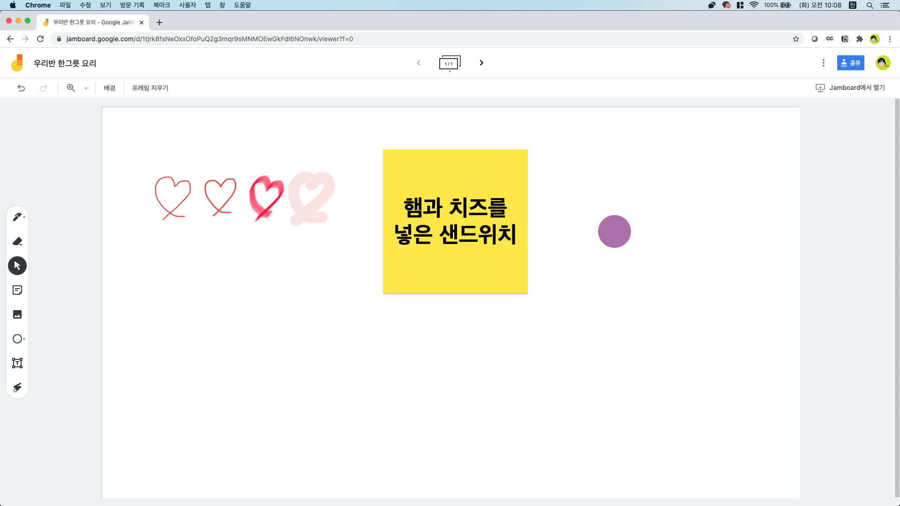Activate the Select arrow tool
The width and height of the screenshot is (900, 506).
tap(17, 266)
